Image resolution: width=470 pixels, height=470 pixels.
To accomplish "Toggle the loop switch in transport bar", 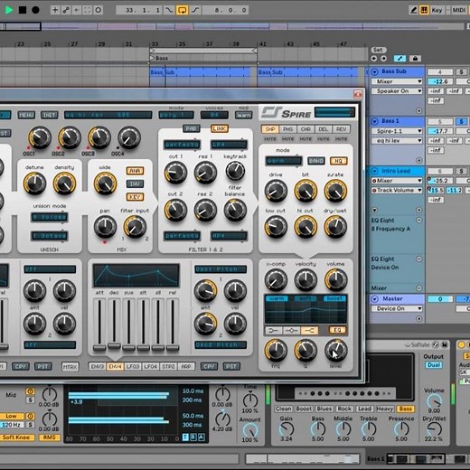I will click(x=182, y=10).
